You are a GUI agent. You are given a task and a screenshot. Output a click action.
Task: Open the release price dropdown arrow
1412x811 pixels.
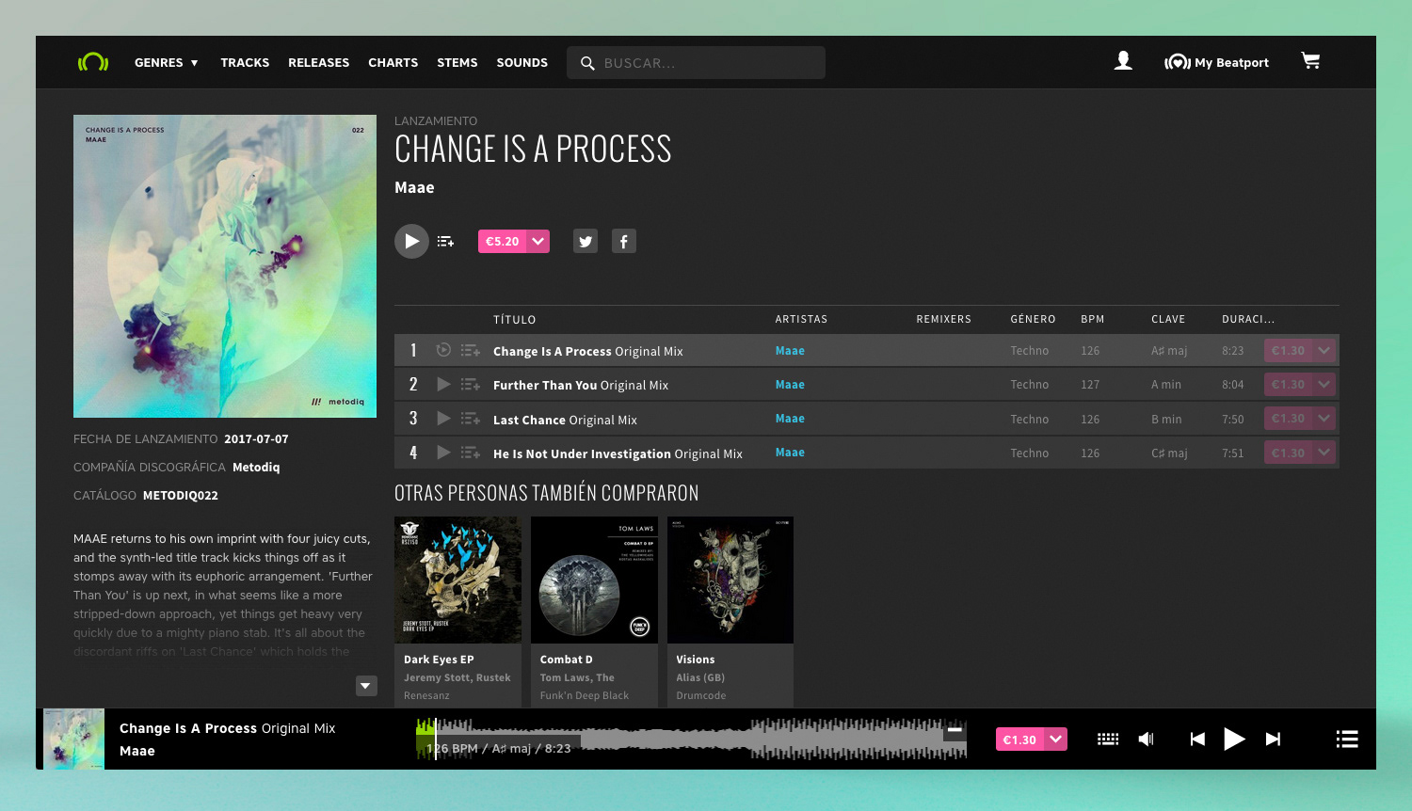pos(538,242)
